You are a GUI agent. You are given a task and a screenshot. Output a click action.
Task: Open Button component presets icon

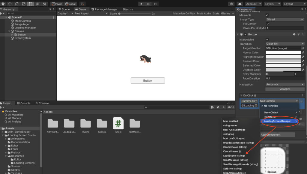click(x=299, y=34)
